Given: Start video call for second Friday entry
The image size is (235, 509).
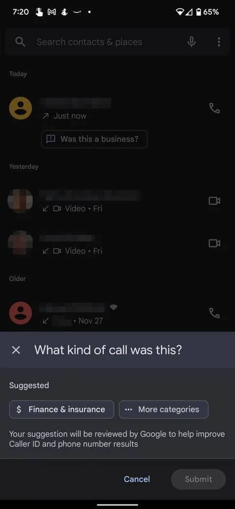Looking at the screenshot, I should pos(214,243).
